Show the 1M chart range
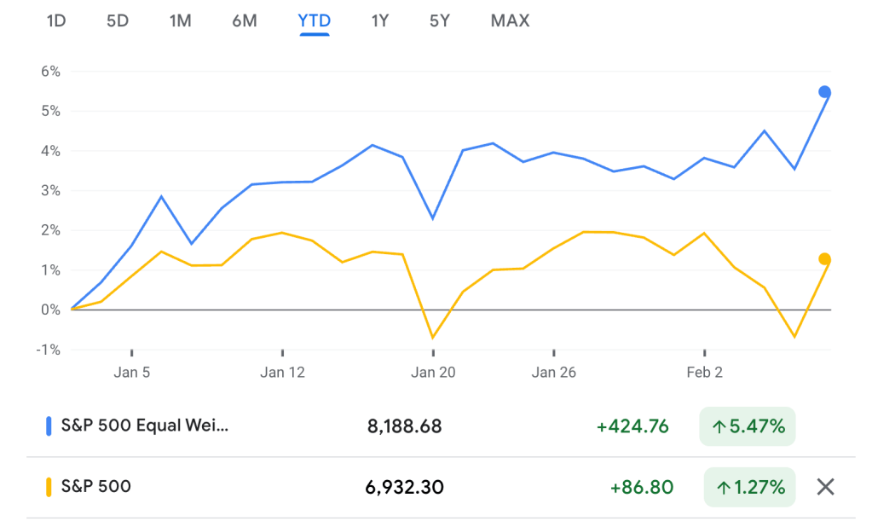This screenshot has width=872, height=527. 180,20
